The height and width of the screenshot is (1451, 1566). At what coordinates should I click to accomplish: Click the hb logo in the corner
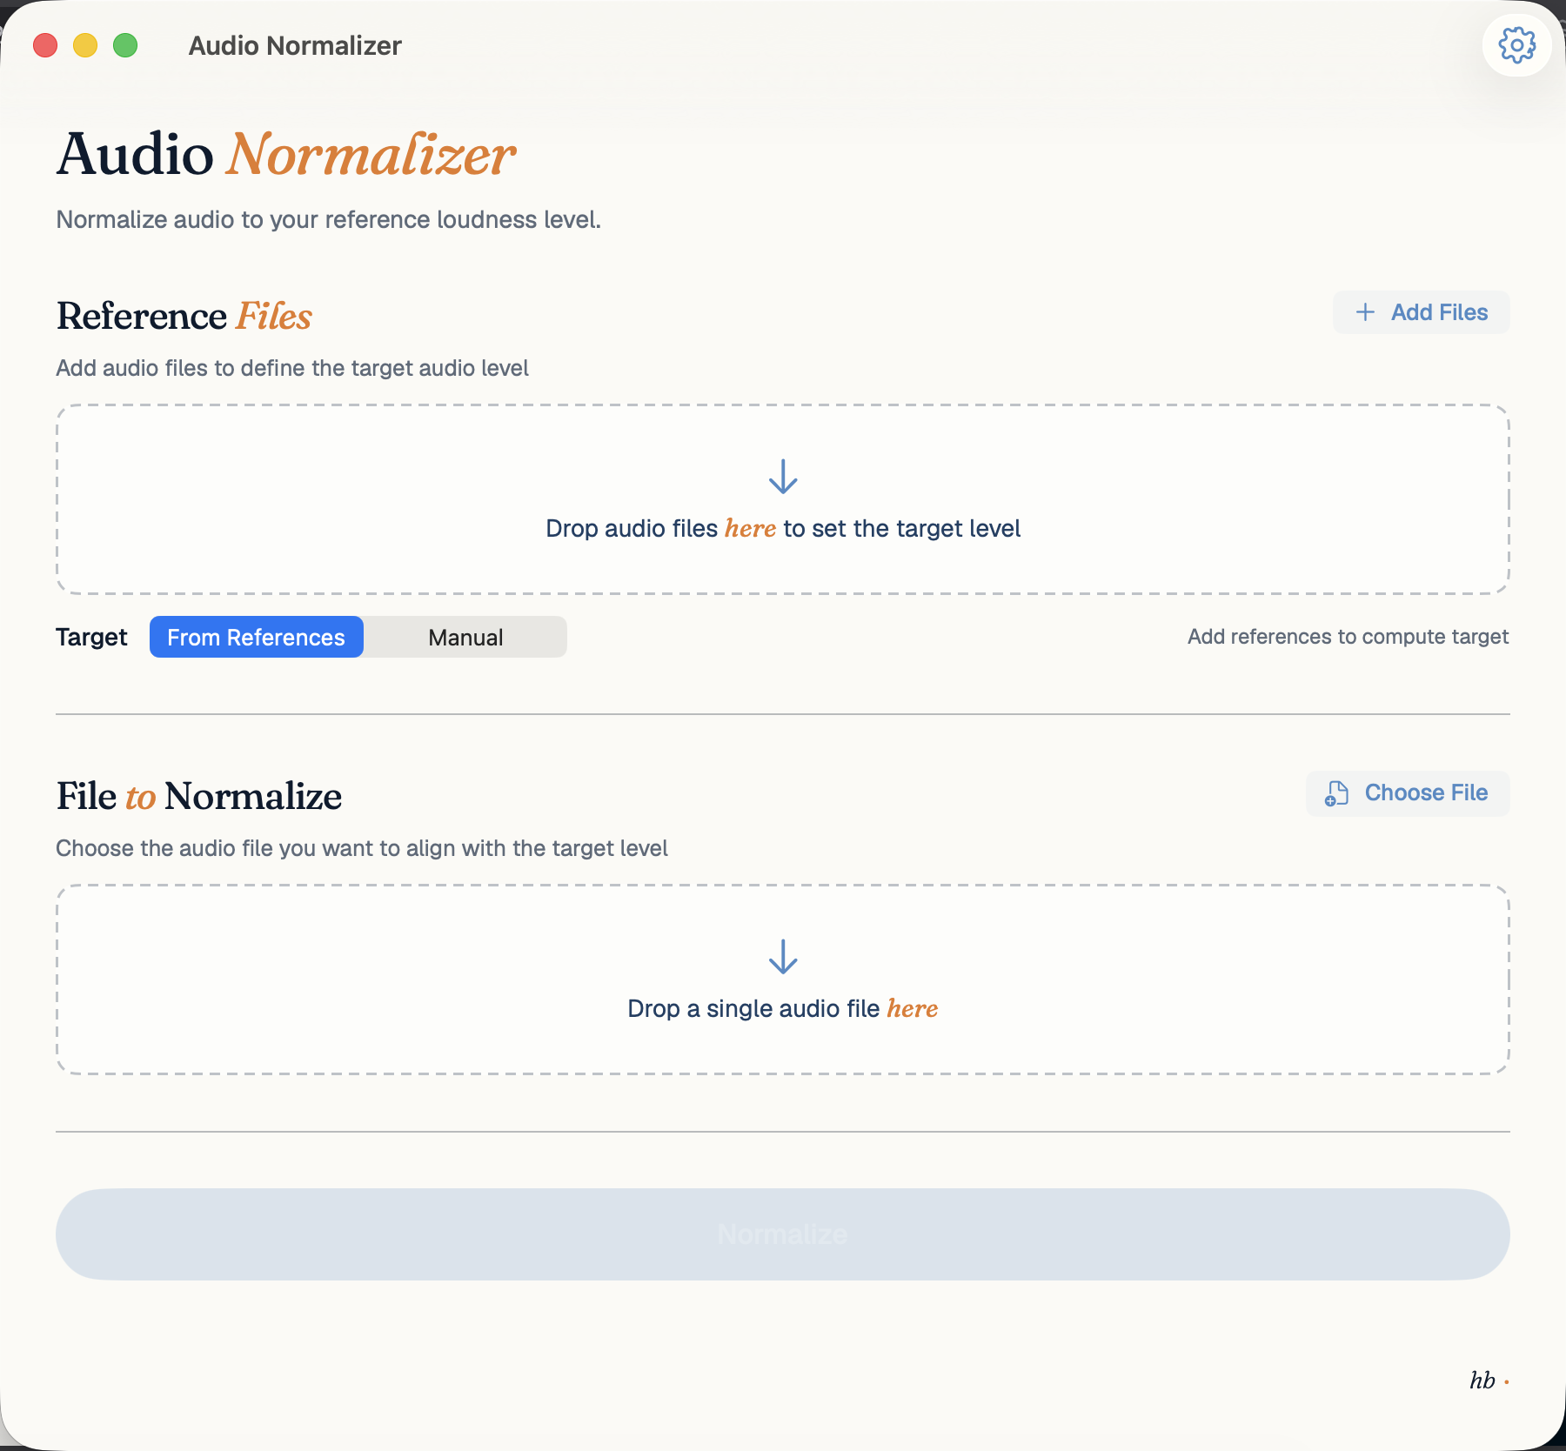(1489, 1381)
